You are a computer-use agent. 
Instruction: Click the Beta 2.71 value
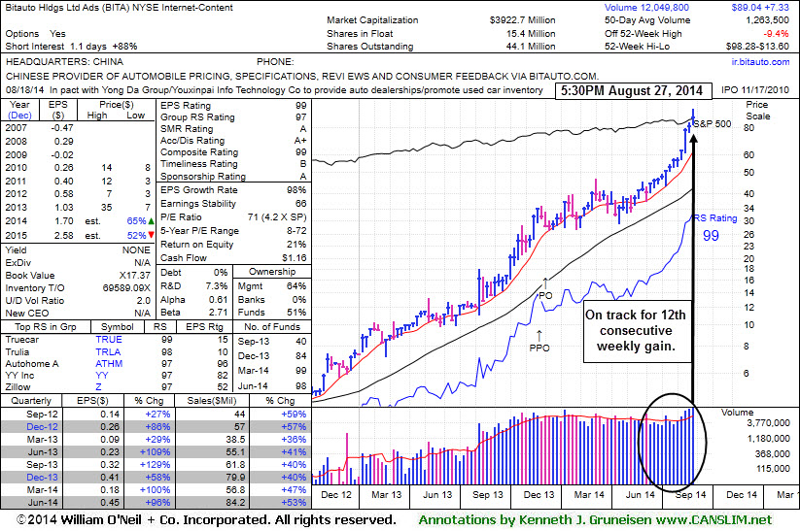[x=219, y=313]
